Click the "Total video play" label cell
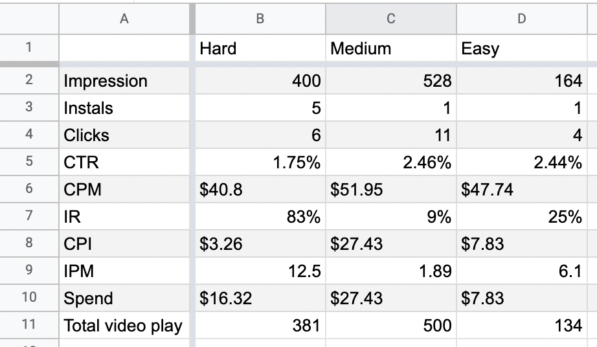 pyautogui.click(x=124, y=326)
